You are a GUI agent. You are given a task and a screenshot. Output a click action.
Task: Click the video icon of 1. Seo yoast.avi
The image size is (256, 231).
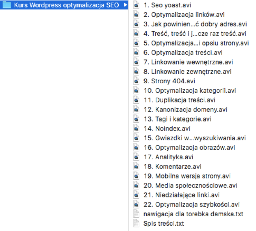click(x=136, y=5)
